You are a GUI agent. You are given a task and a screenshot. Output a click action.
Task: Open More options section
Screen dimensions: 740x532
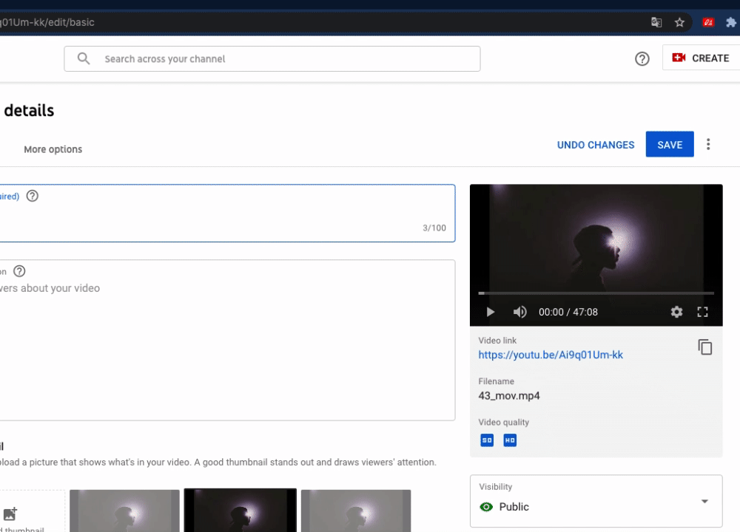[53, 149]
